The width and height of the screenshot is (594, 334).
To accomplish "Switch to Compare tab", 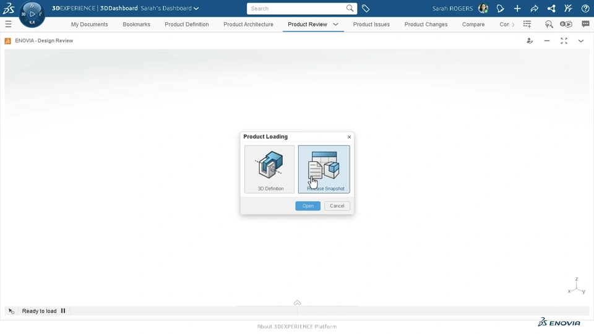I will click(473, 24).
